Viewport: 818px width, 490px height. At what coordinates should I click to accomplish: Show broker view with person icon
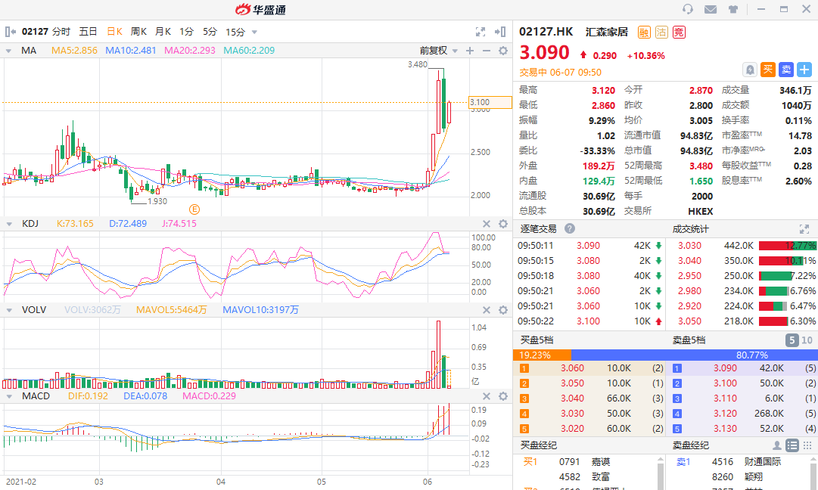coord(777,445)
